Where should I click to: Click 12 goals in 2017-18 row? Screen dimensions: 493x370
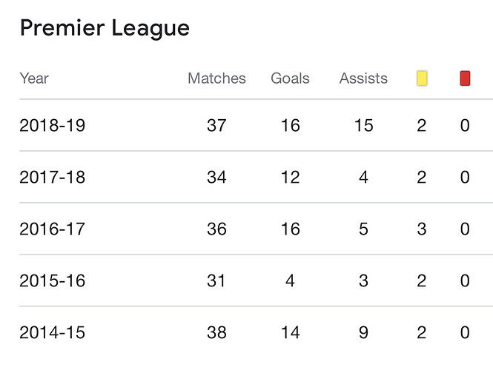point(290,177)
